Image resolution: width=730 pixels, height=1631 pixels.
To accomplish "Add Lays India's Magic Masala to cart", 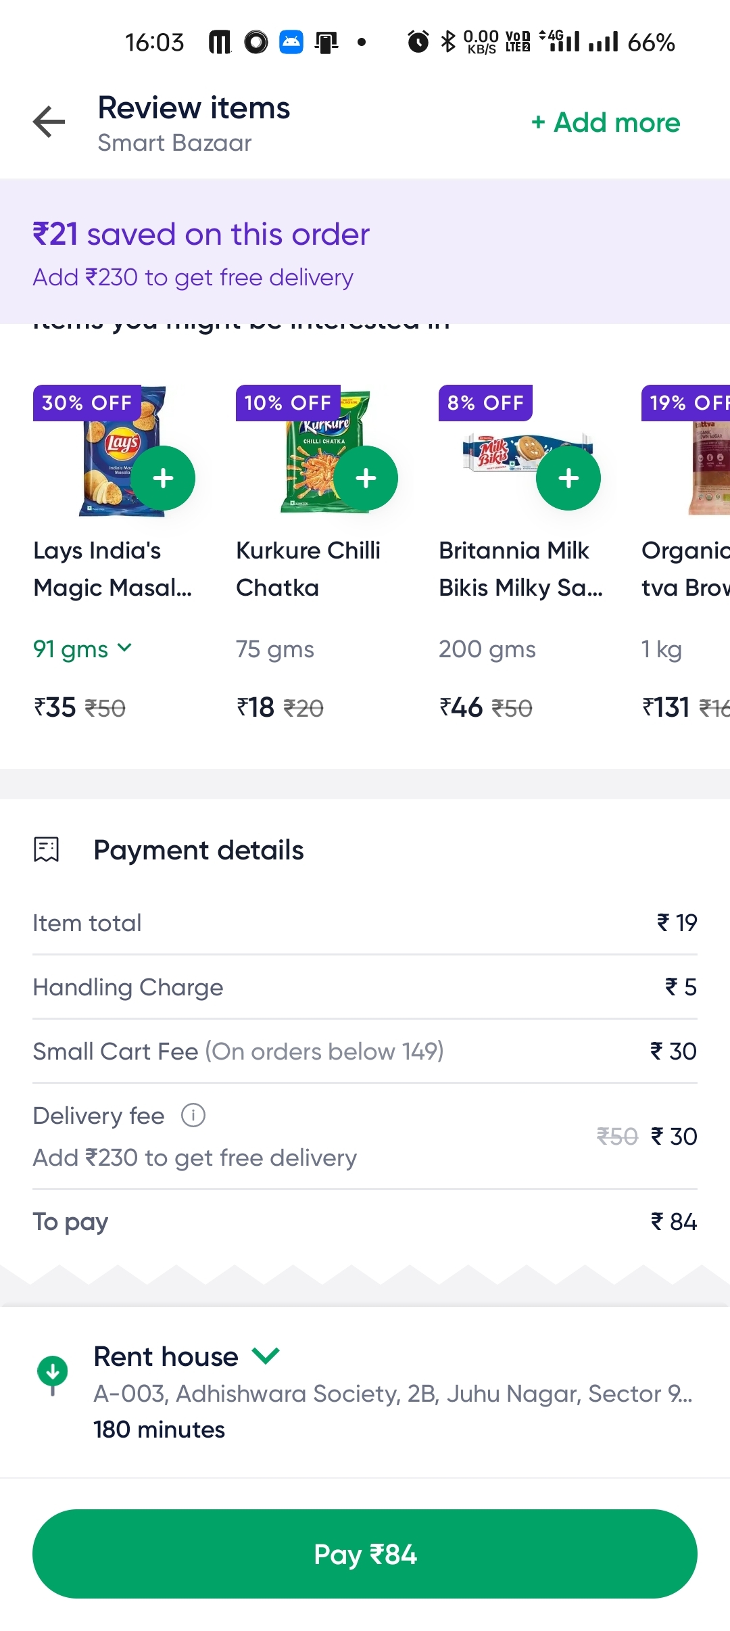I will (x=163, y=478).
